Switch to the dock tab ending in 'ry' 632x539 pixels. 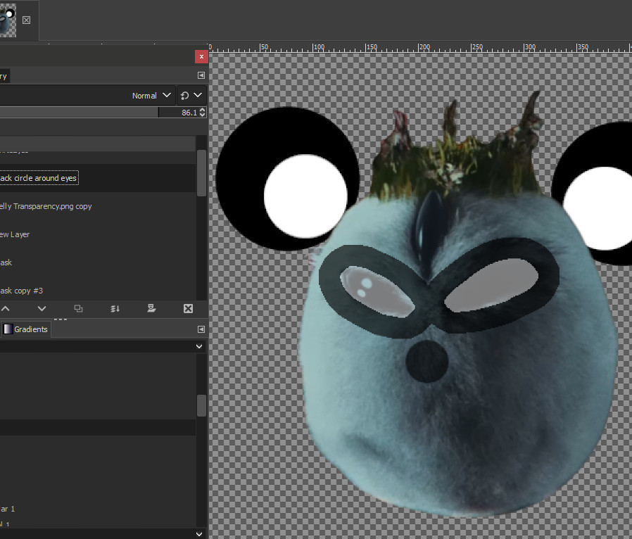[x=4, y=76]
